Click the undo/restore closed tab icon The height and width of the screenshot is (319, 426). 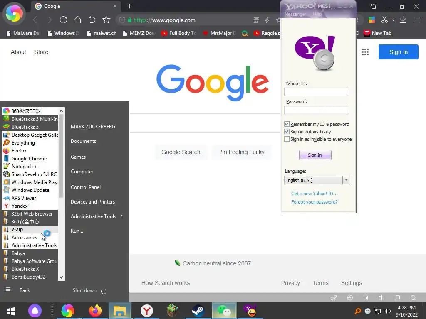[x=92, y=20]
